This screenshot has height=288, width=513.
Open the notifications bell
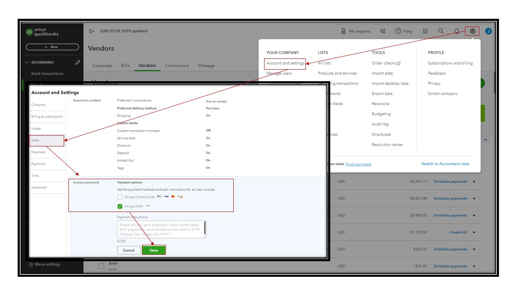point(457,31)
